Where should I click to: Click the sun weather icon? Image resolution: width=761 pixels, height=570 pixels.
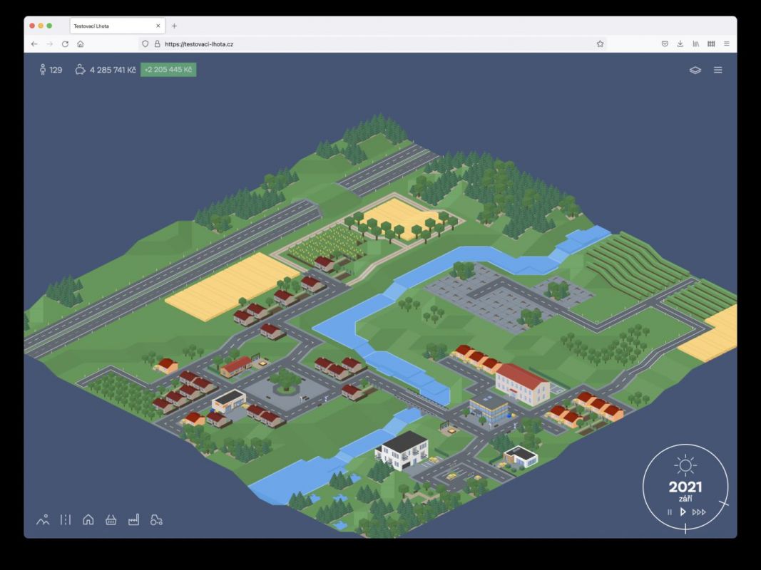pyautogui.click(x=685, y=465)
